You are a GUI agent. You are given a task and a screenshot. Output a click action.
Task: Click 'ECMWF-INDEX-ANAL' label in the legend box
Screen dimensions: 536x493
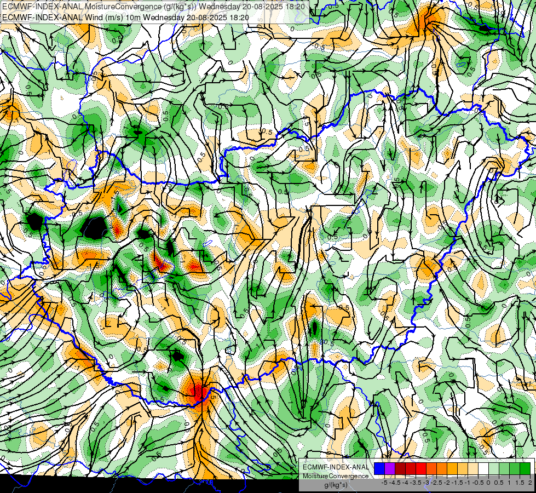(336, 467)
